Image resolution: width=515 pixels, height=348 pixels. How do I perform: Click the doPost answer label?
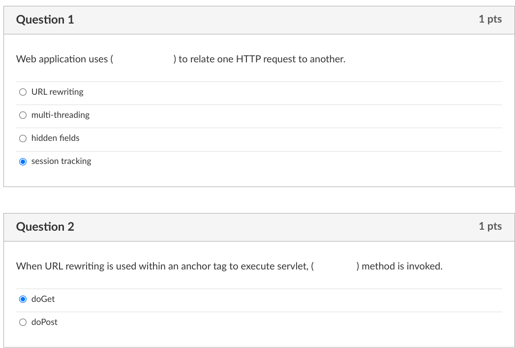tap(44, 322)
